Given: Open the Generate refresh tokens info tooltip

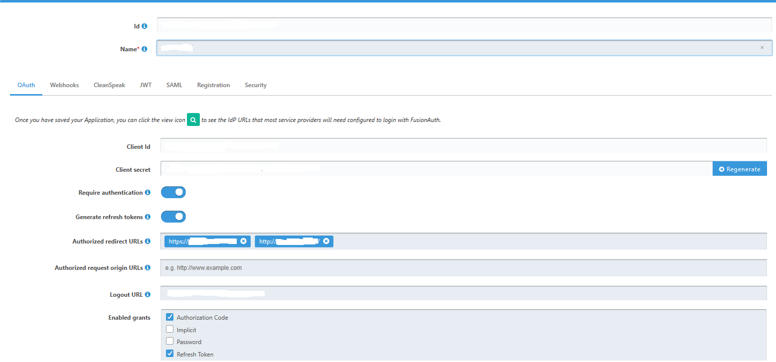Looking at the screenshot, I should [148, 217].
